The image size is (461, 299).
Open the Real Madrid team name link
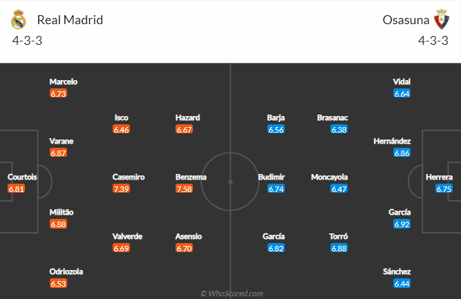pyautogui.click(x=70, y=20)
